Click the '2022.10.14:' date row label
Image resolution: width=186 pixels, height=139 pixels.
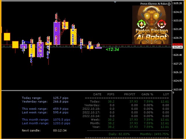pyautogui.click(x=91, y=116)
